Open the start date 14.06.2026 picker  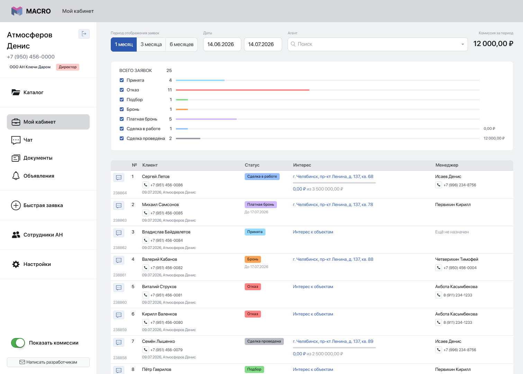pyautogui.click(x=222, y=44)
